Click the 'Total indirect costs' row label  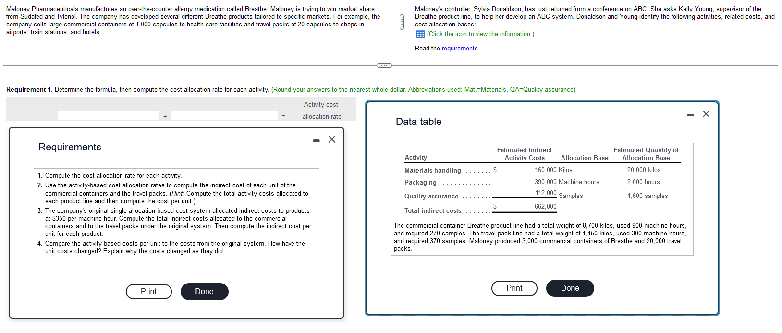tap(433, 210)
